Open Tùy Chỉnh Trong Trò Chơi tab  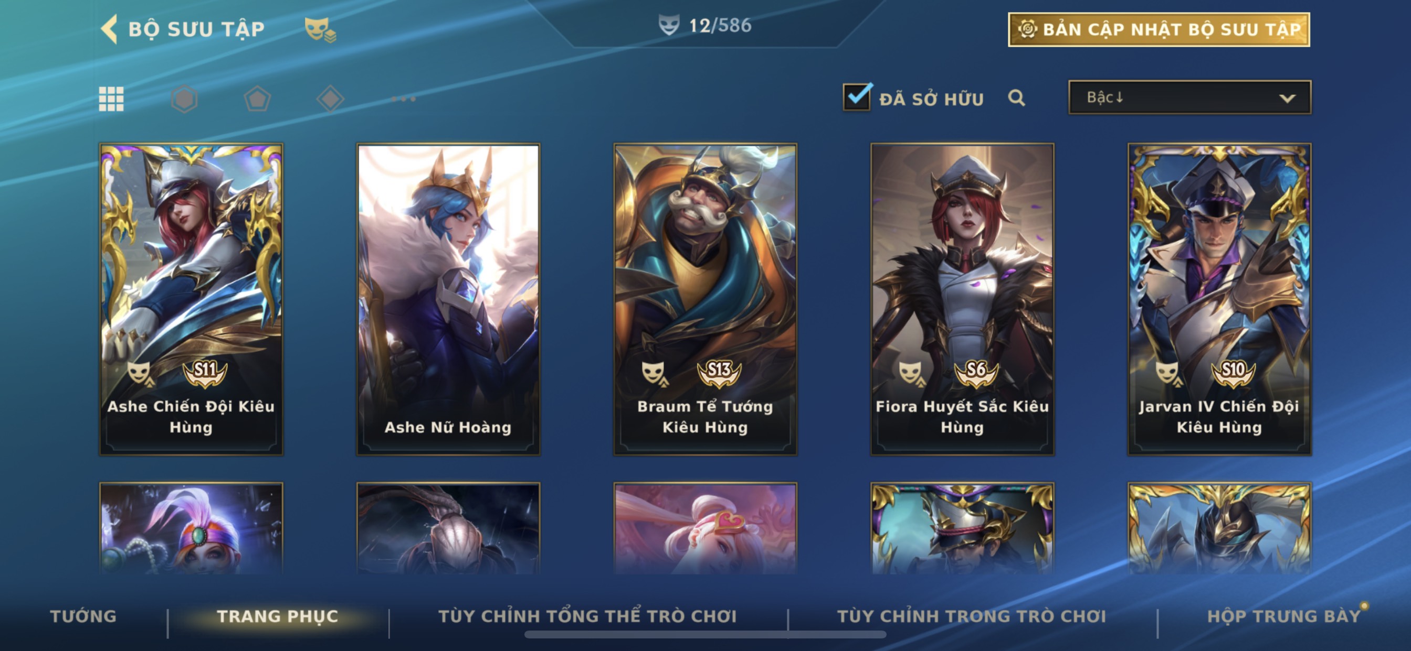point(972,616)
